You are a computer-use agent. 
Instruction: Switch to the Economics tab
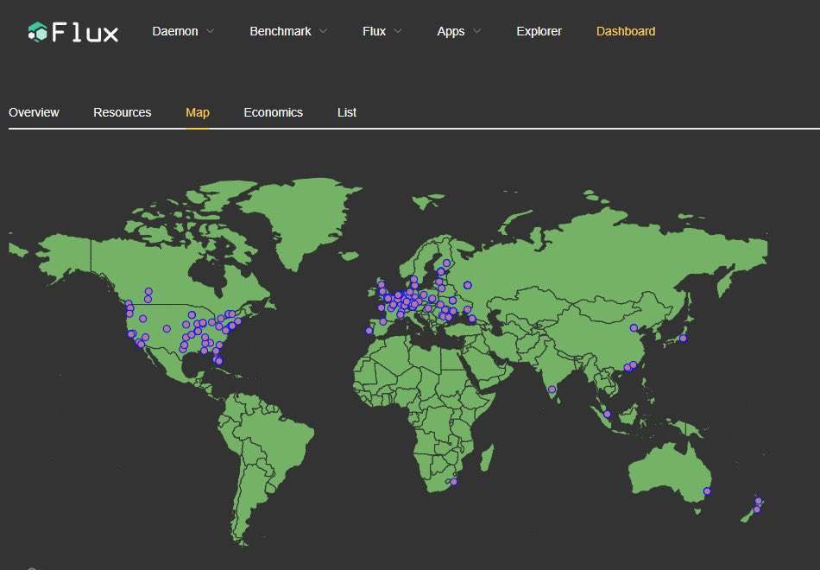point(273,112)
